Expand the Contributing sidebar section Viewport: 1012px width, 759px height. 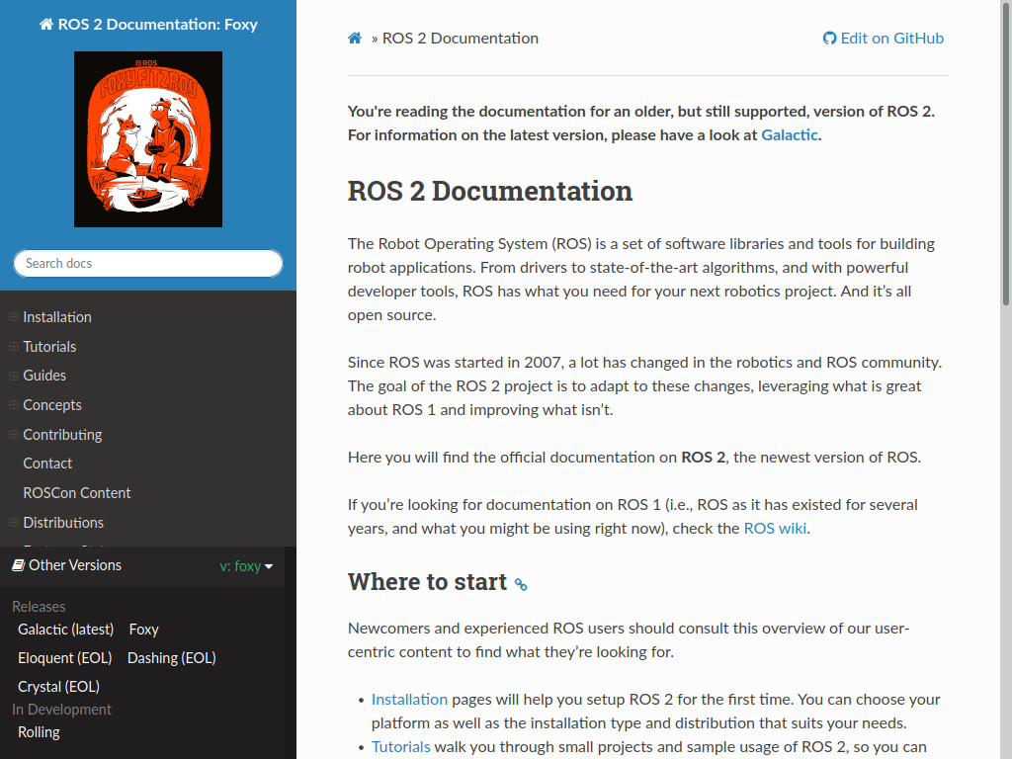coord(14,435)
